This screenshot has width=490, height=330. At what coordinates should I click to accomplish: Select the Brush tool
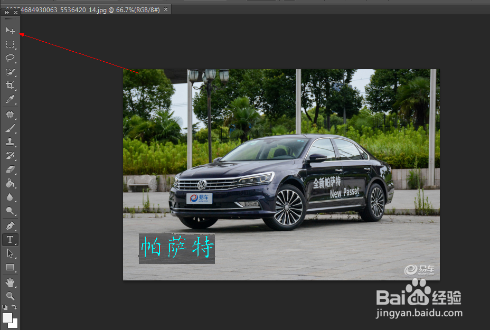pyautogui.click(x=10, y=128)
